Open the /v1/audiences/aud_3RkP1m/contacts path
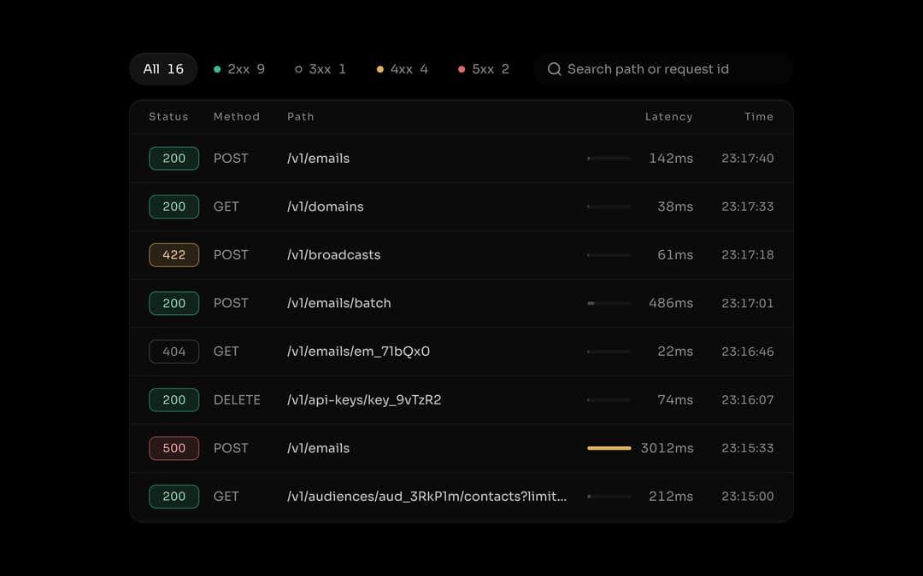The image size is (923, 576). [x=426, y=496]
